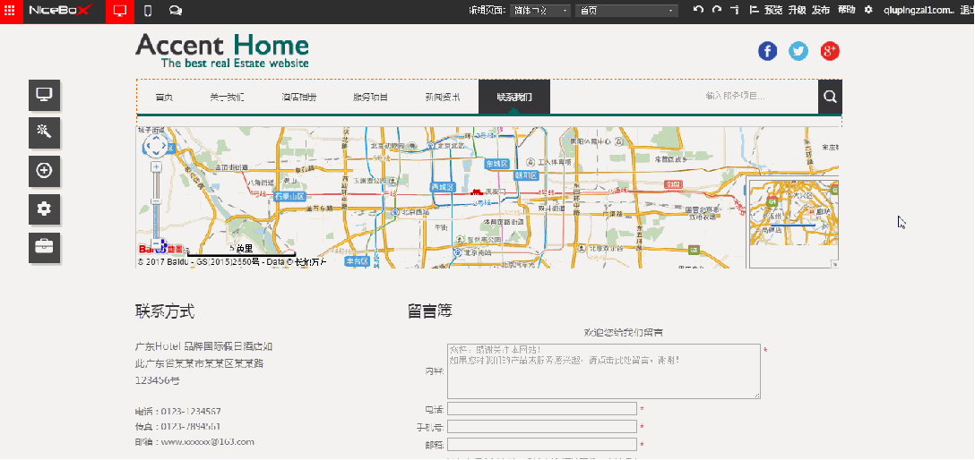The image size is (975, 460).
Task: Open the briefcase toolbox in left sidebar
Action: point(44,246)
